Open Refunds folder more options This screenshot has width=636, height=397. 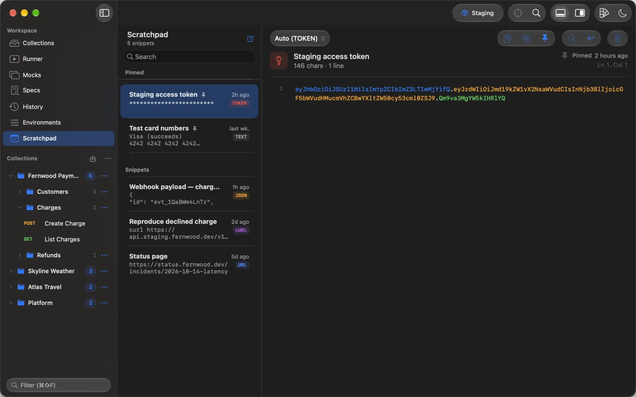104,255
